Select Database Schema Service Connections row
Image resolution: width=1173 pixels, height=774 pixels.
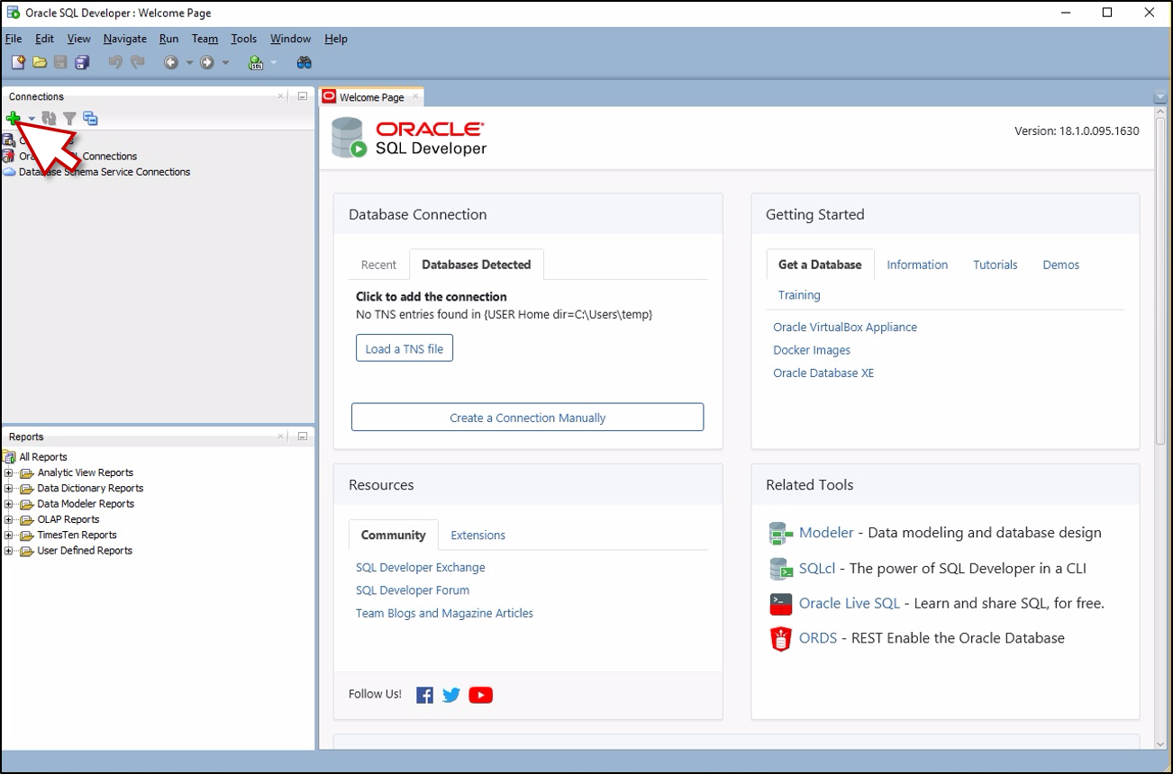105,172
